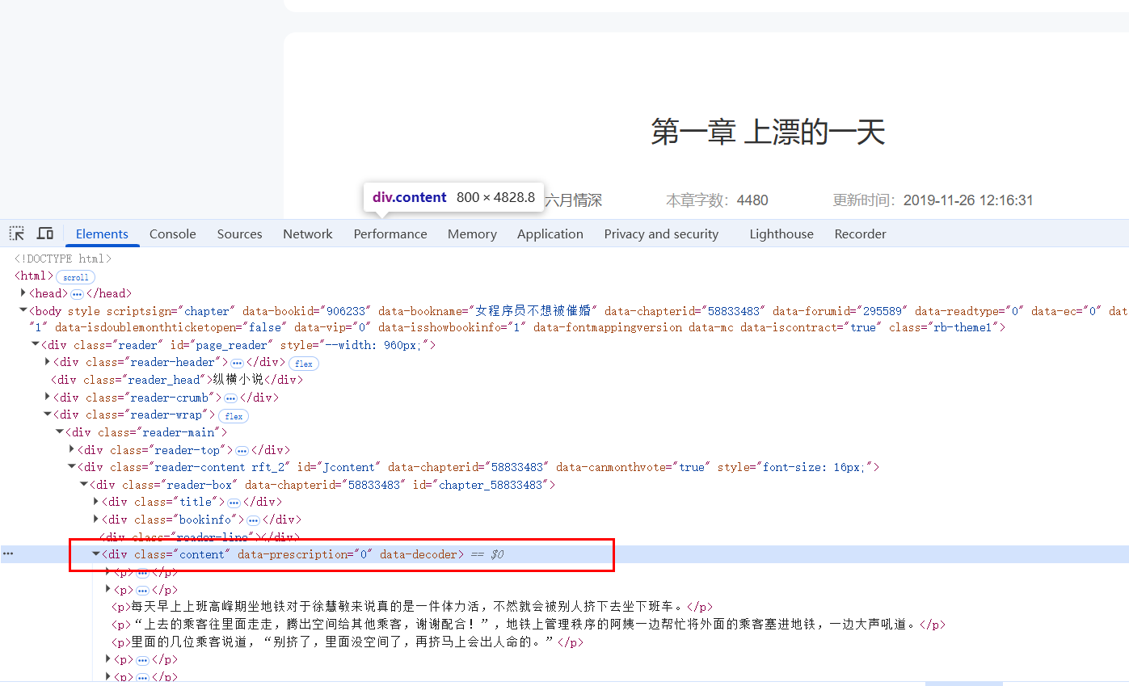Open the Memory tab

tap(472, 234)
